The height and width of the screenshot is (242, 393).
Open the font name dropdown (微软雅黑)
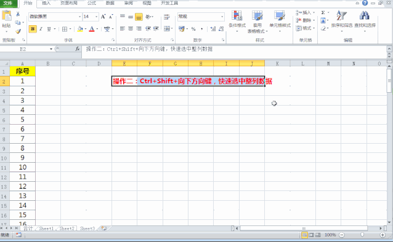pos(79,17)
